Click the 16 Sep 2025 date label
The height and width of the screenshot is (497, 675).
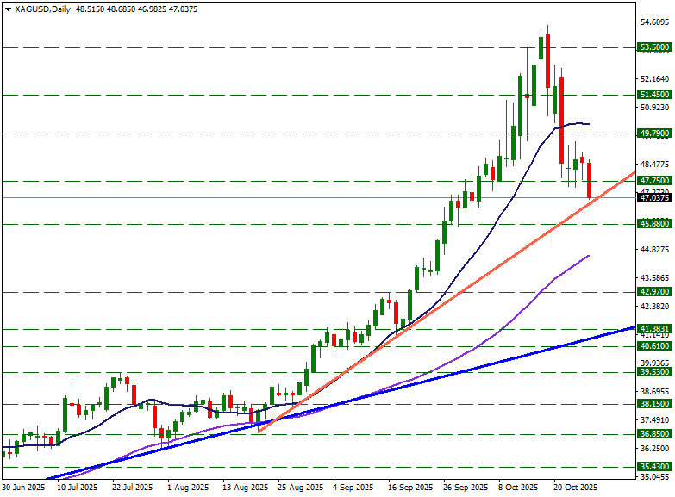point(409,488)
